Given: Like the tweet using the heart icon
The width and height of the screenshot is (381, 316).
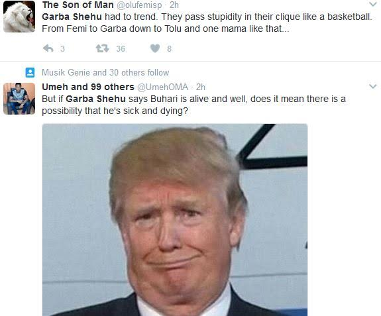Looking at the screenshot, I should tap(155, 48).
